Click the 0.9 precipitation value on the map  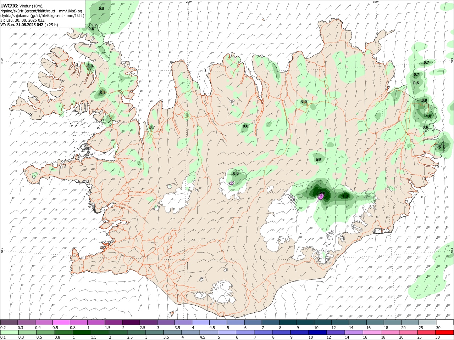90,66
